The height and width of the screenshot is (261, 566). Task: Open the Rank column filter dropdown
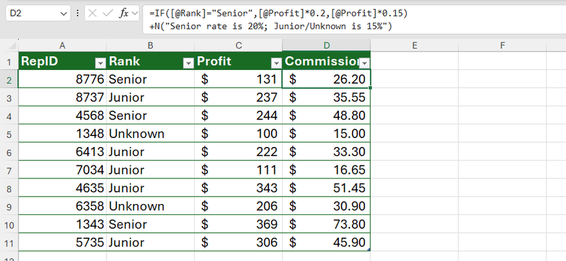click(188, 63)
